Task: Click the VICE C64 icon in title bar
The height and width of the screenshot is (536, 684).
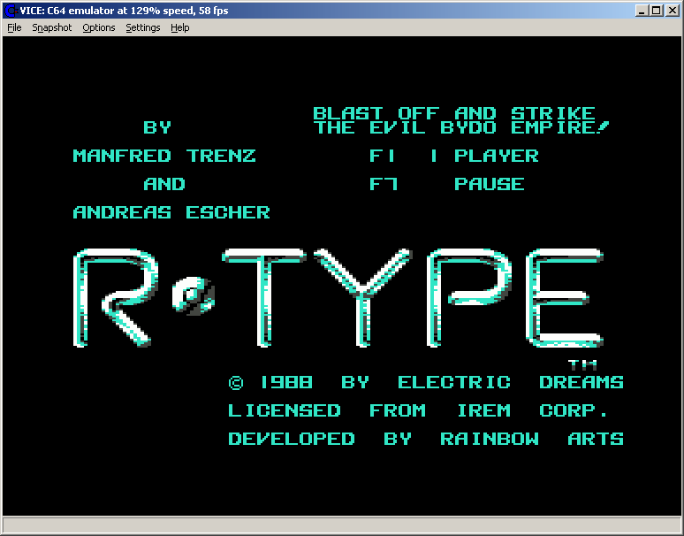Action: [10, 11]
